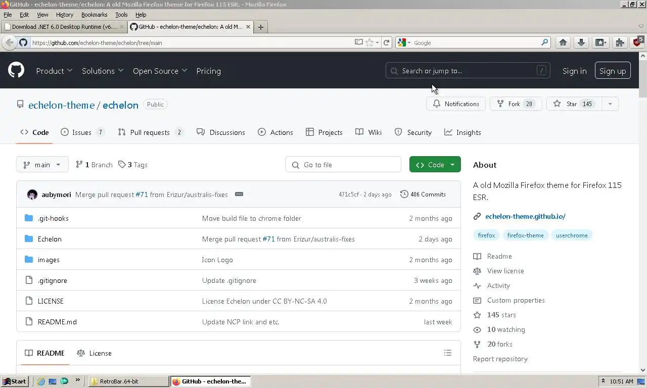The image size is (647, 388).
Task: Expand the Solutions menu
Action: 103,71
